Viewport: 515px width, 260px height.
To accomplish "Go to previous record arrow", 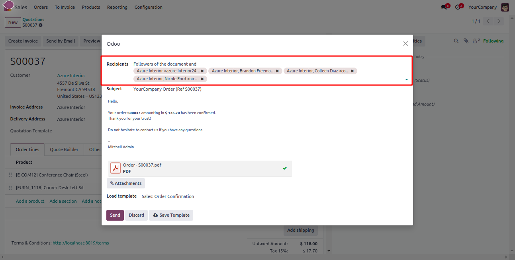I will pyautogui.click(x=488, y=21).
